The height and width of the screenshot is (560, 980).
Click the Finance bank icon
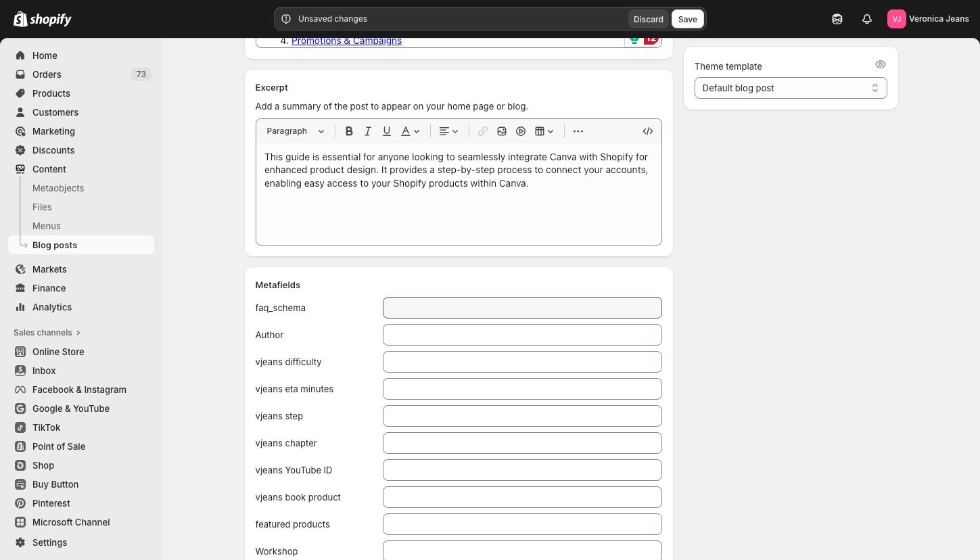pyautogui.click(x=20, y=288)
